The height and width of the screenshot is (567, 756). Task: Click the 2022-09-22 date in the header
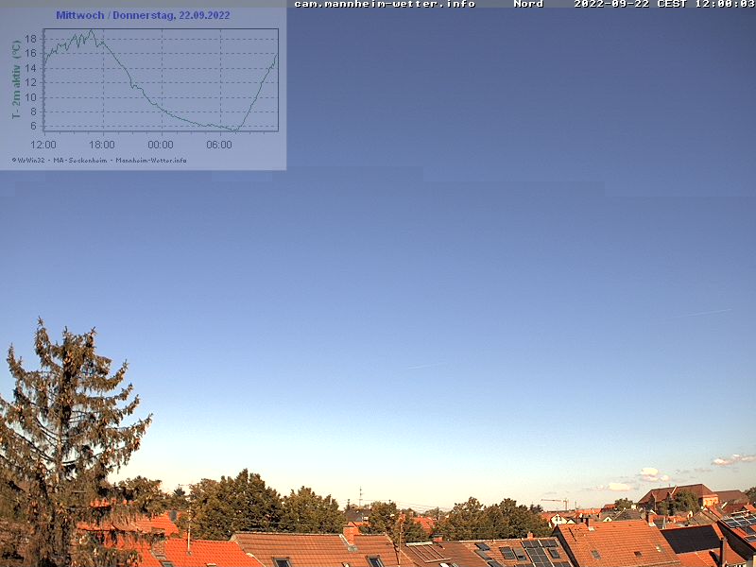click(x=611, y=5)
